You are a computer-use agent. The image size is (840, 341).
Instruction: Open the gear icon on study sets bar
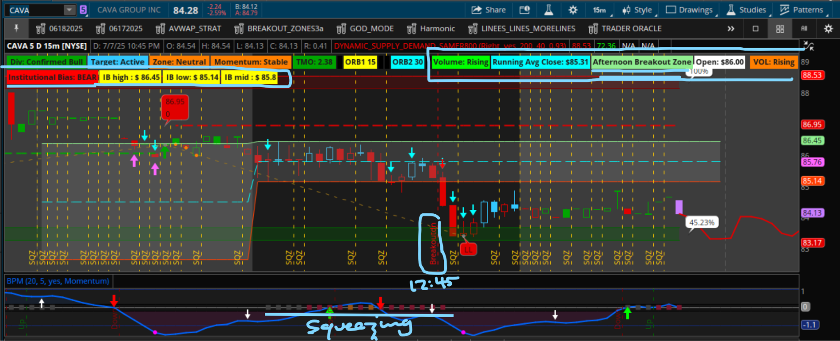click(828, 29)
